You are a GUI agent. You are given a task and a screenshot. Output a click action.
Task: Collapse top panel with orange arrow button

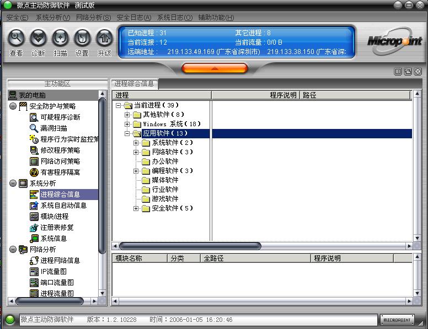pyautogui.click(x=215, y=68)
